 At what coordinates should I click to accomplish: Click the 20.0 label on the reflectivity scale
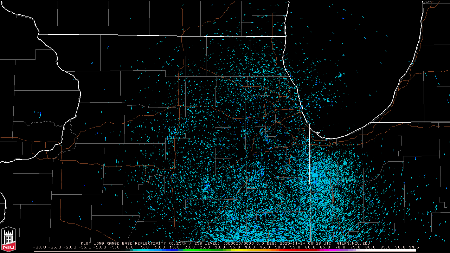coord(190,247)
